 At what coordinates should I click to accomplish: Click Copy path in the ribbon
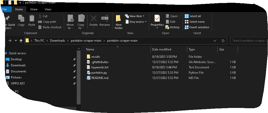47,22
